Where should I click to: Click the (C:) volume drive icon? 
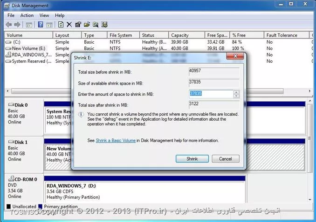(x=8, y=42)
